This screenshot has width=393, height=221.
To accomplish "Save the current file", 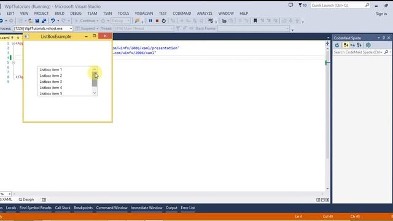I will point(37,21).
